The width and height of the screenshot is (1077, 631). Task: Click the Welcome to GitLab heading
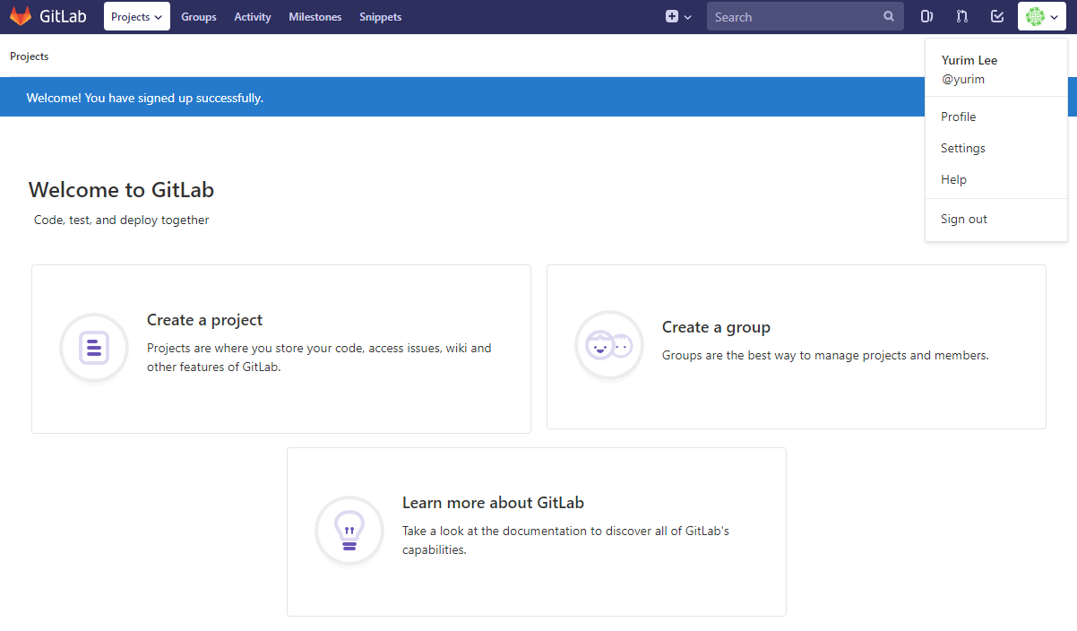click(x=121, y=190)
